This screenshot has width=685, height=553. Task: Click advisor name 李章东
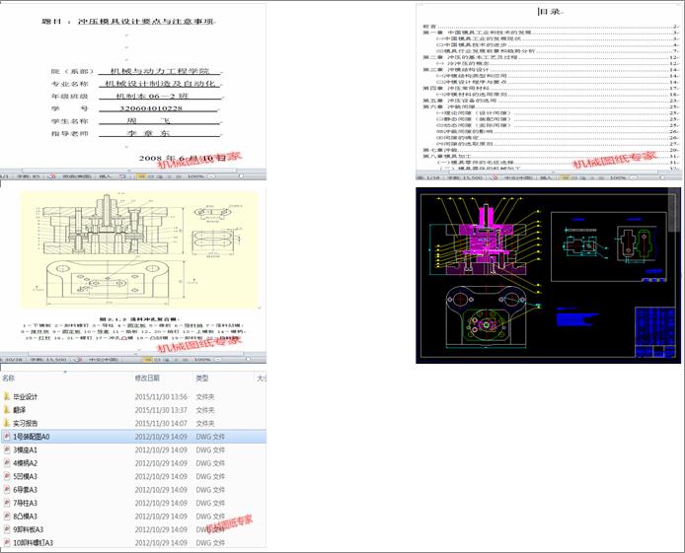coord(148,133)
